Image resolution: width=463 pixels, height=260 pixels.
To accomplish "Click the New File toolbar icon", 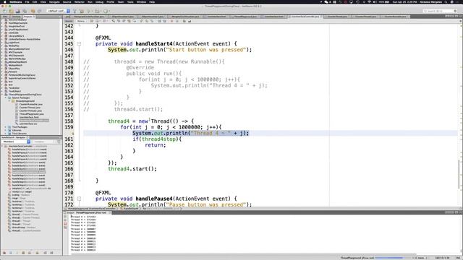I will tap(5, 11).
